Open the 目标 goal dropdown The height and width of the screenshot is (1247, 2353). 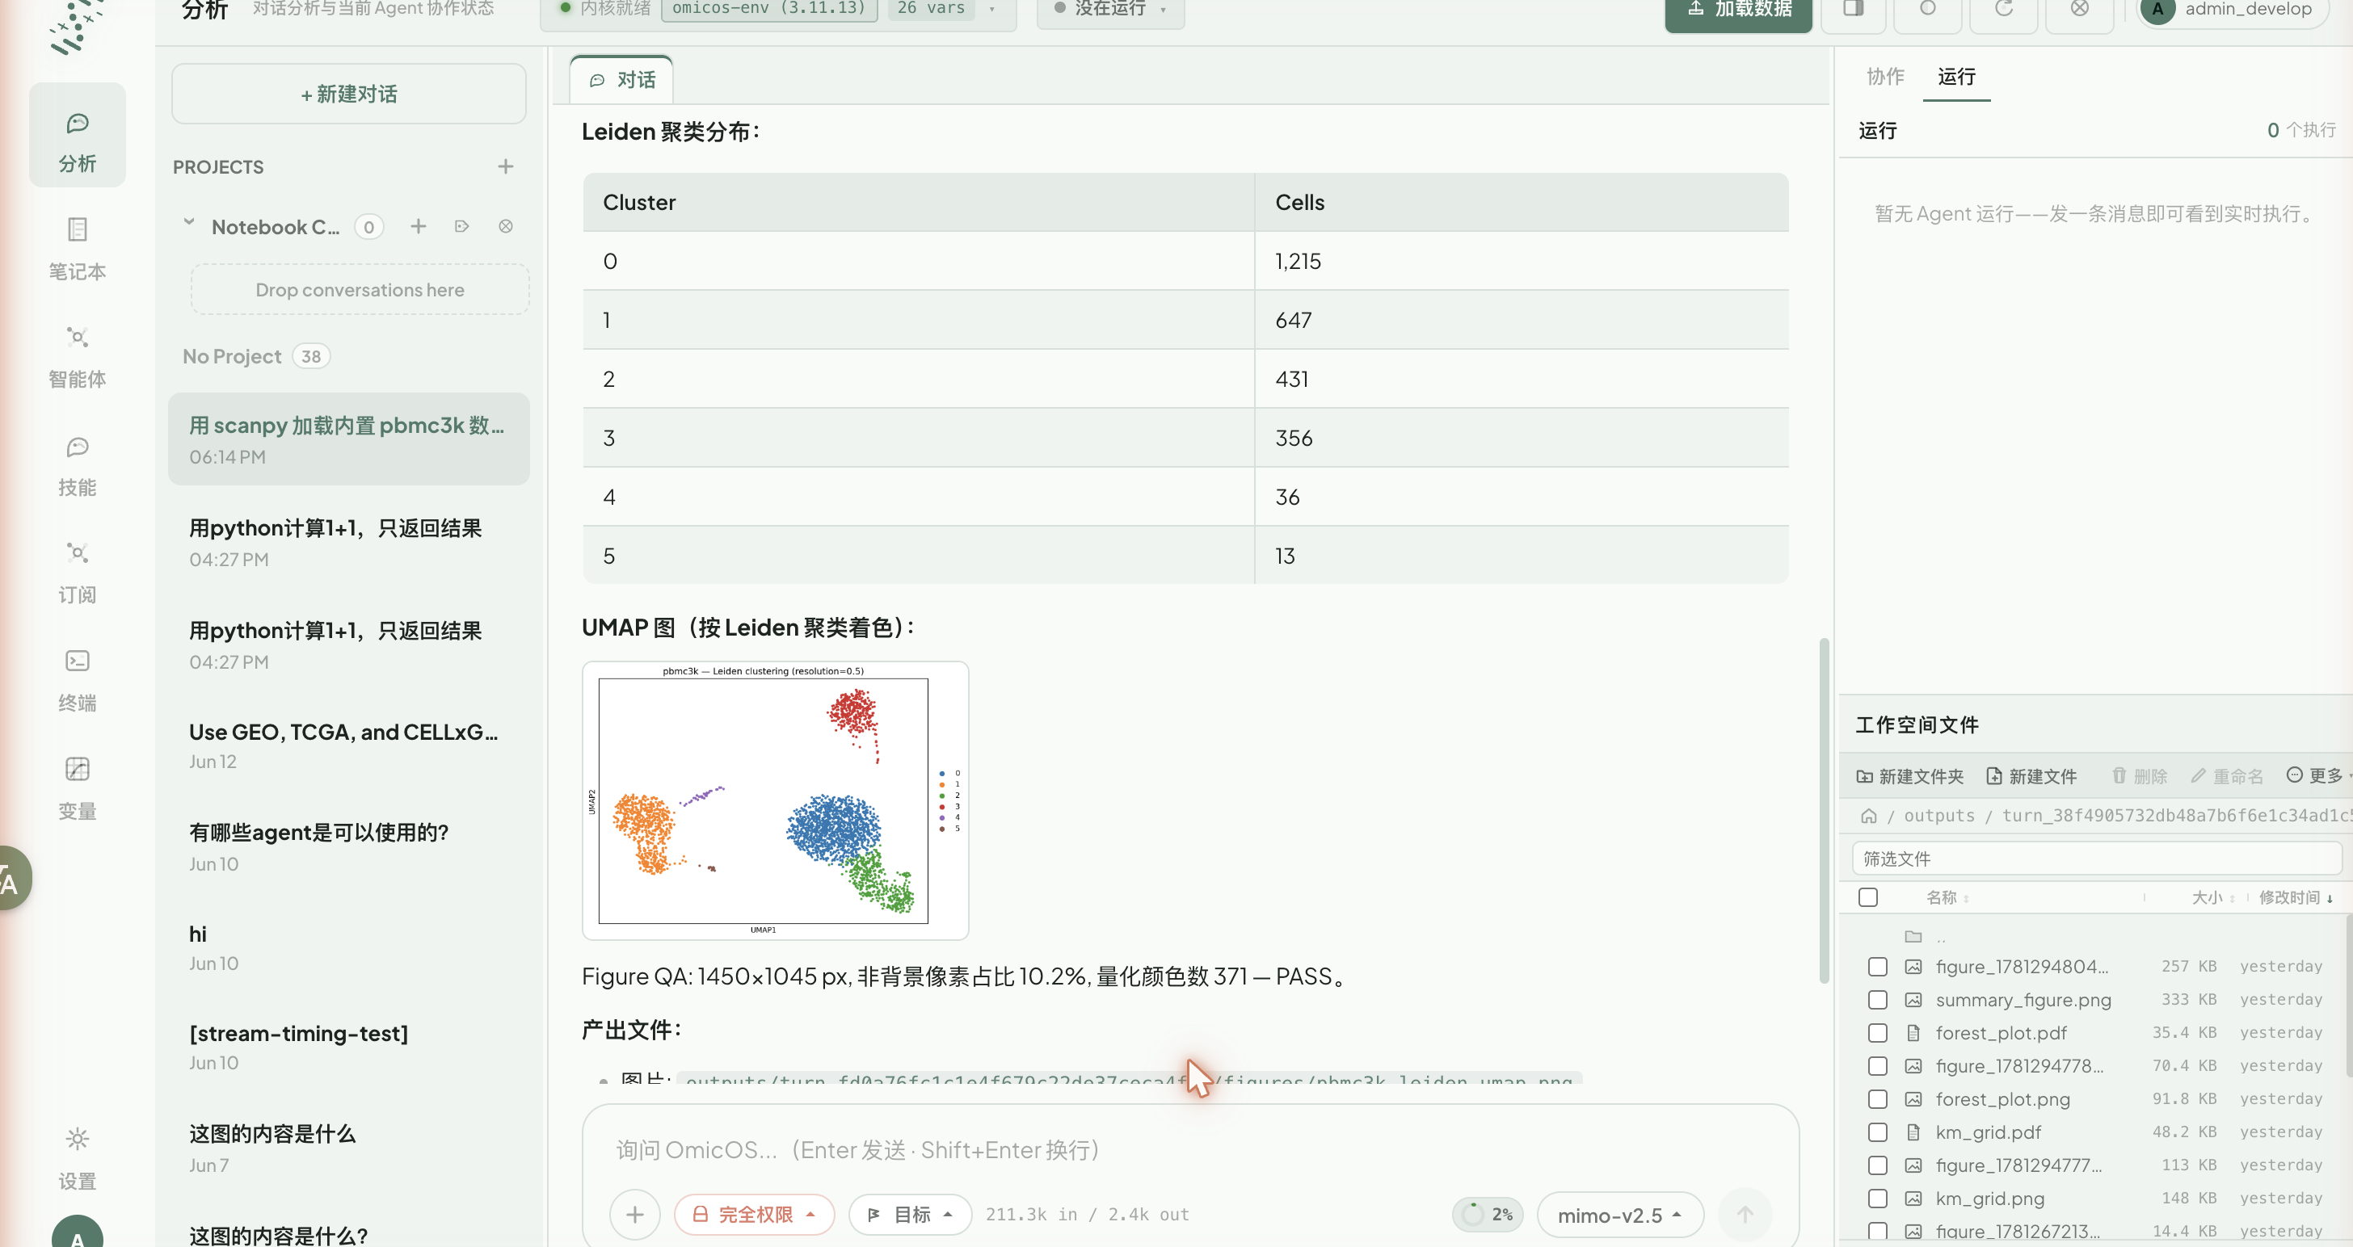coord(909,1214)
